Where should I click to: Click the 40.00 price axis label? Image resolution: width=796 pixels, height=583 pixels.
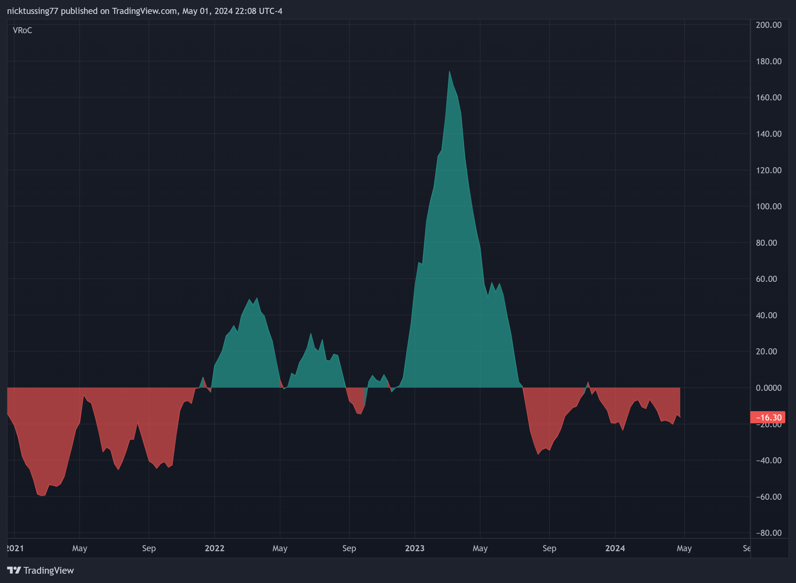point(766,315)
